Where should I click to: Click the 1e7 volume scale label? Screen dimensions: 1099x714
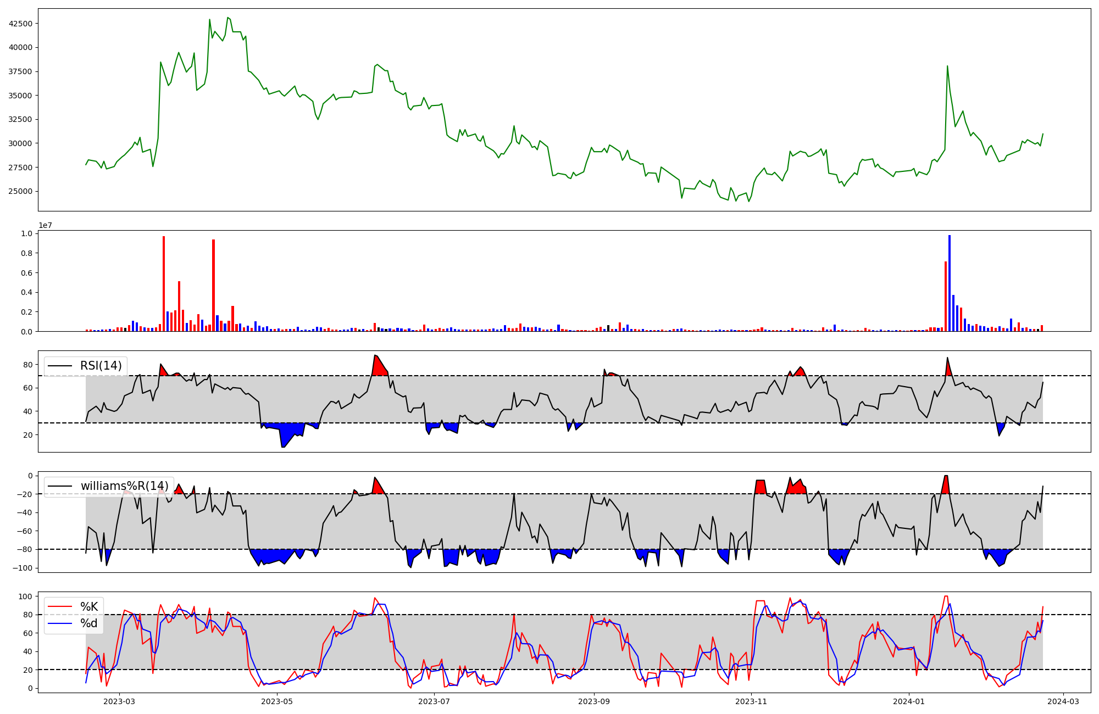(45, 226)
